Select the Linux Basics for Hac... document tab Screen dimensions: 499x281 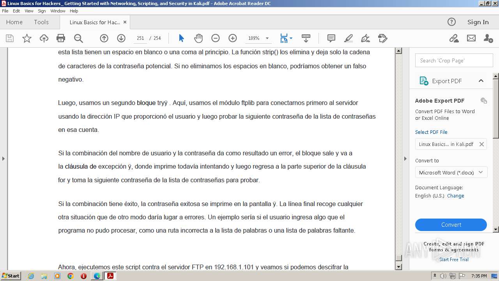95,22
